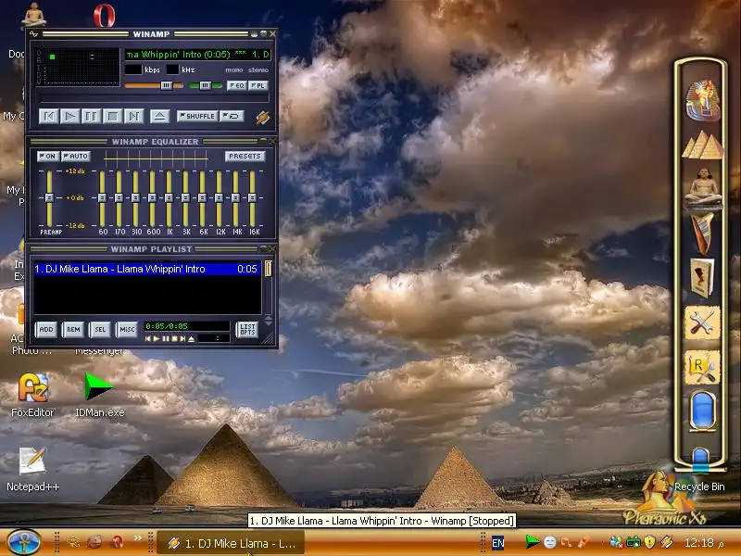
Task: Click the 170 Hz equalizer band slider
Action: point(119,198)
